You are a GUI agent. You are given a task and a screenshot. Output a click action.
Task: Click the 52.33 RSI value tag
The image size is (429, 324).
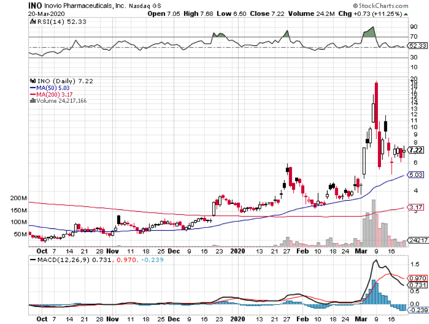click(415, 45)
